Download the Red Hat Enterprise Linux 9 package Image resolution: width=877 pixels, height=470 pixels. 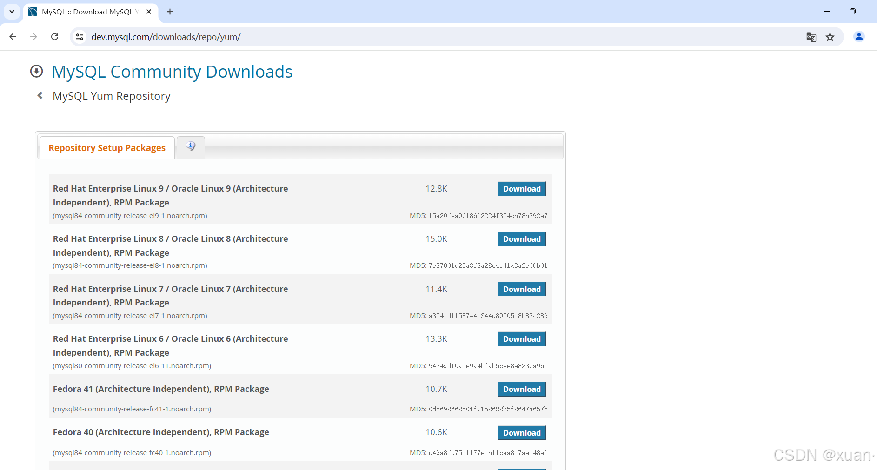[522, 189]
